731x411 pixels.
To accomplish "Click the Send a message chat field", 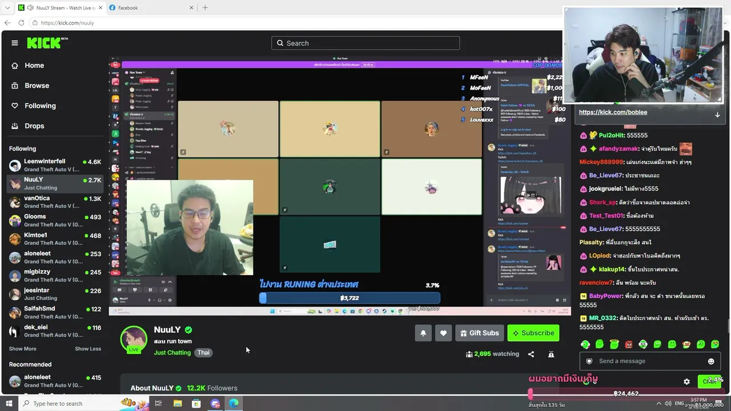I will coord(649,361).
